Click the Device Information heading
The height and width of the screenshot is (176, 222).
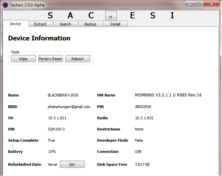point(39,38)
